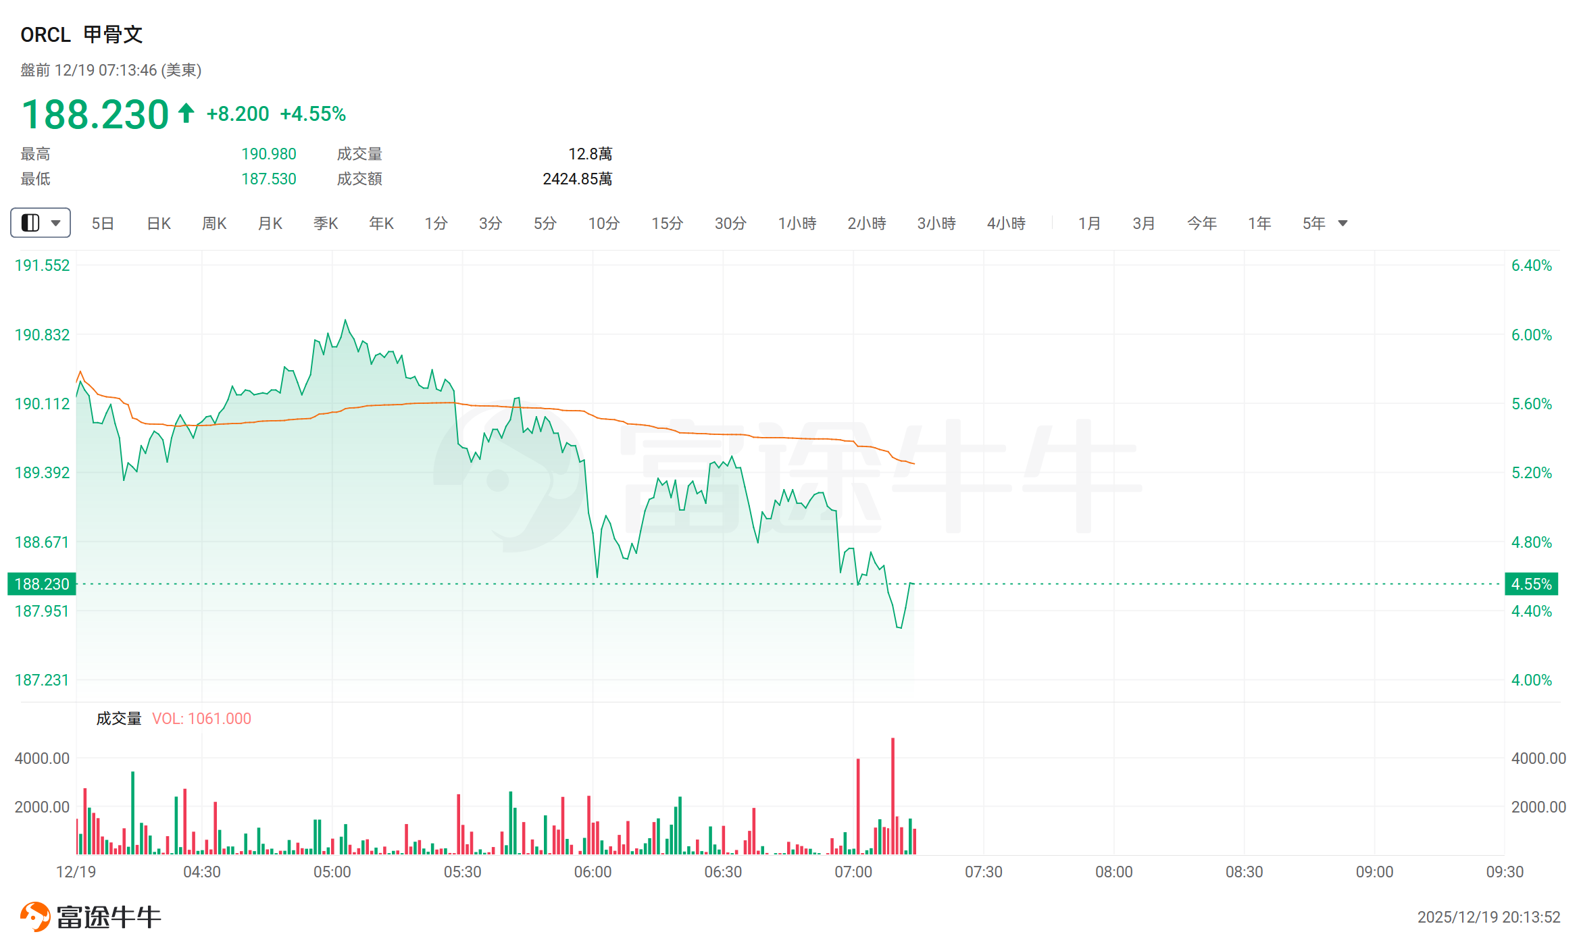Click the chart layout panel icon

(x=30, y=223)
